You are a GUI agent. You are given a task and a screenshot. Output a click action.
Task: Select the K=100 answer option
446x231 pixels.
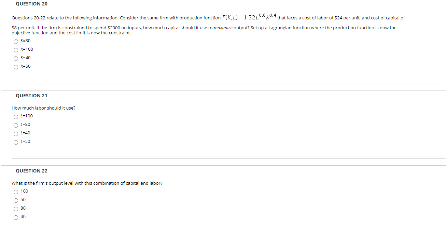(16, 50)
